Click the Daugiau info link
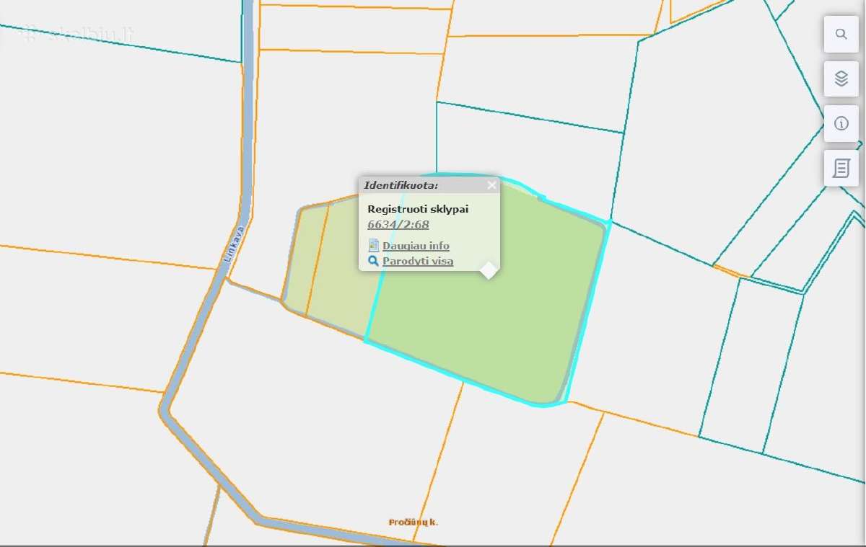The height and width of the screenshot is (547, 866). pyautogui.click(x=416, y=246)
